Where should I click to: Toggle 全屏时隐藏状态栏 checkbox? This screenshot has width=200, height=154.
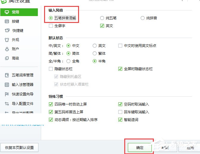coord(120,69)
